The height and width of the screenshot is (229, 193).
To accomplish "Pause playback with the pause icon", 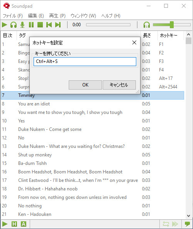I will click(31, 25).
